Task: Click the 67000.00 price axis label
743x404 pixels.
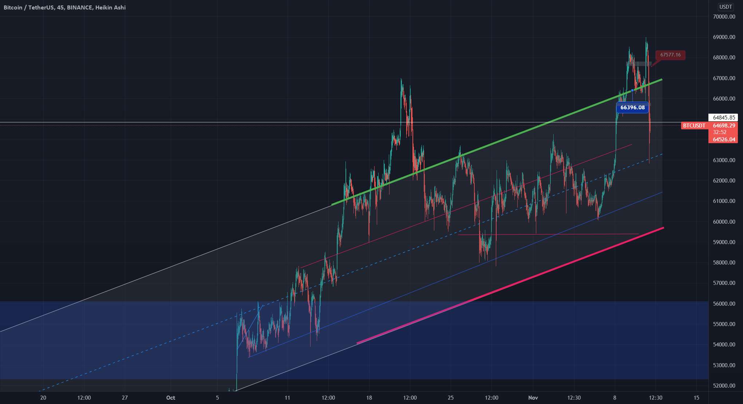Action: 724,78
